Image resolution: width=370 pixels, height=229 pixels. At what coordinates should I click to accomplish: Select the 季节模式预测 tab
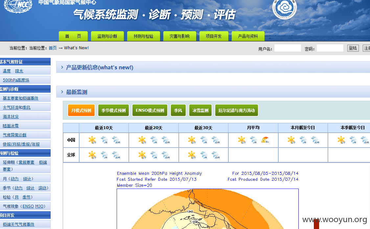click(113, 110)
